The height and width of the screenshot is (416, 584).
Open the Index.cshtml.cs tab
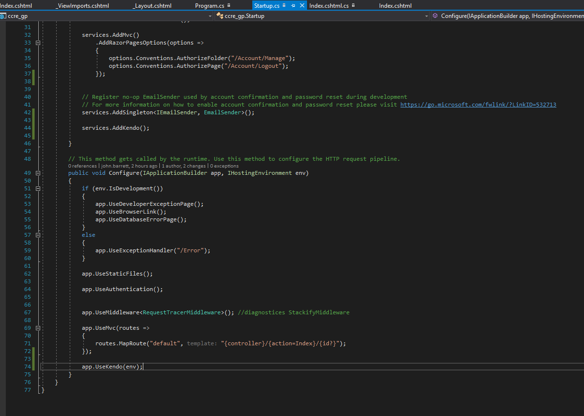tap(329, 5)
